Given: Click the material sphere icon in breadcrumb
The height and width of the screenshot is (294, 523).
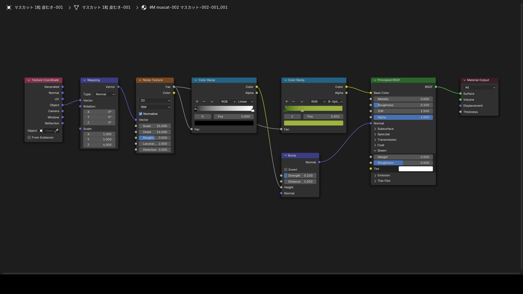Looking at the screenshot, I should click(144, 7).
